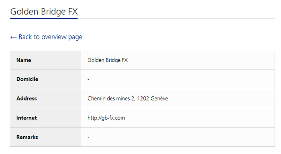The image size is (281, 154).
Task: Click the Internet row label
Action: coord(26,118)
